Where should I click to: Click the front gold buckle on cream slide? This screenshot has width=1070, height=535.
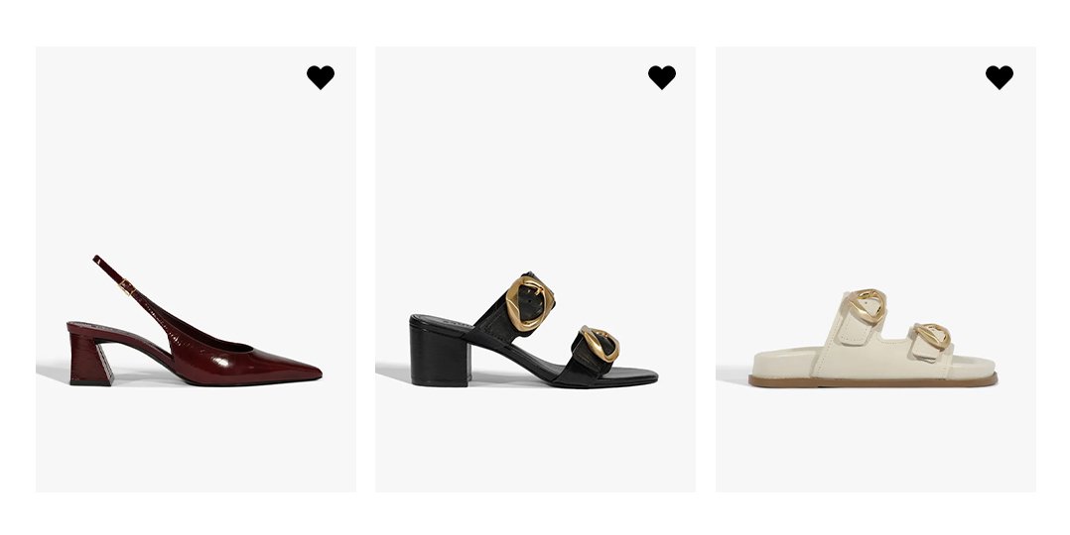coord(932,336)
